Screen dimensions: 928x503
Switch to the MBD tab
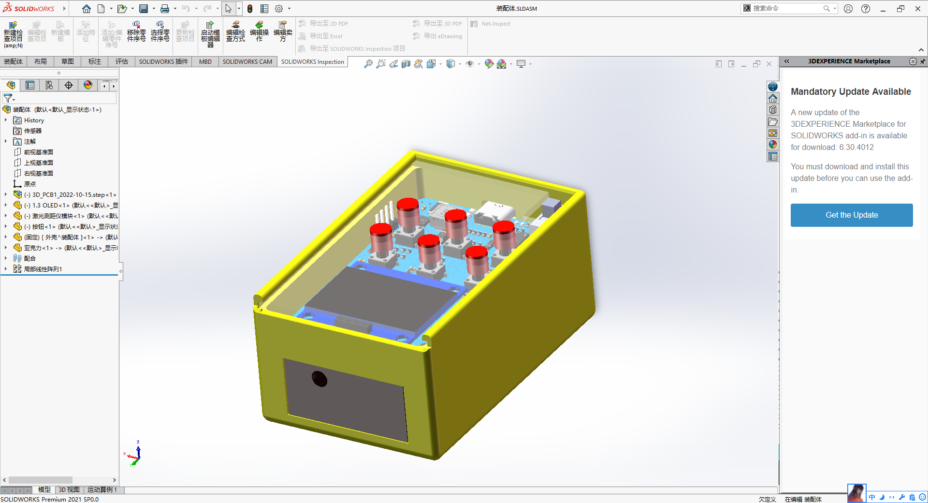click(205, 61)
